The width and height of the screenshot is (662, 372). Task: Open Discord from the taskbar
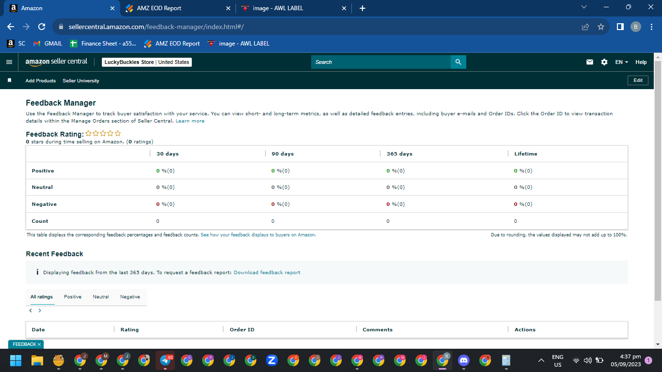coord(464,360)
